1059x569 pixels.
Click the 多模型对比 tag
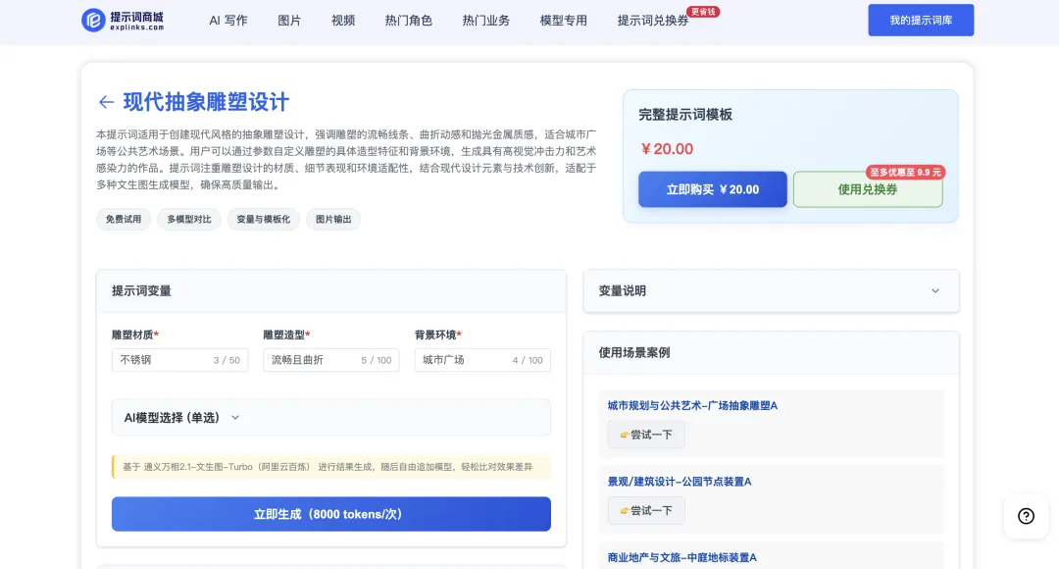(x=189, y=219)
